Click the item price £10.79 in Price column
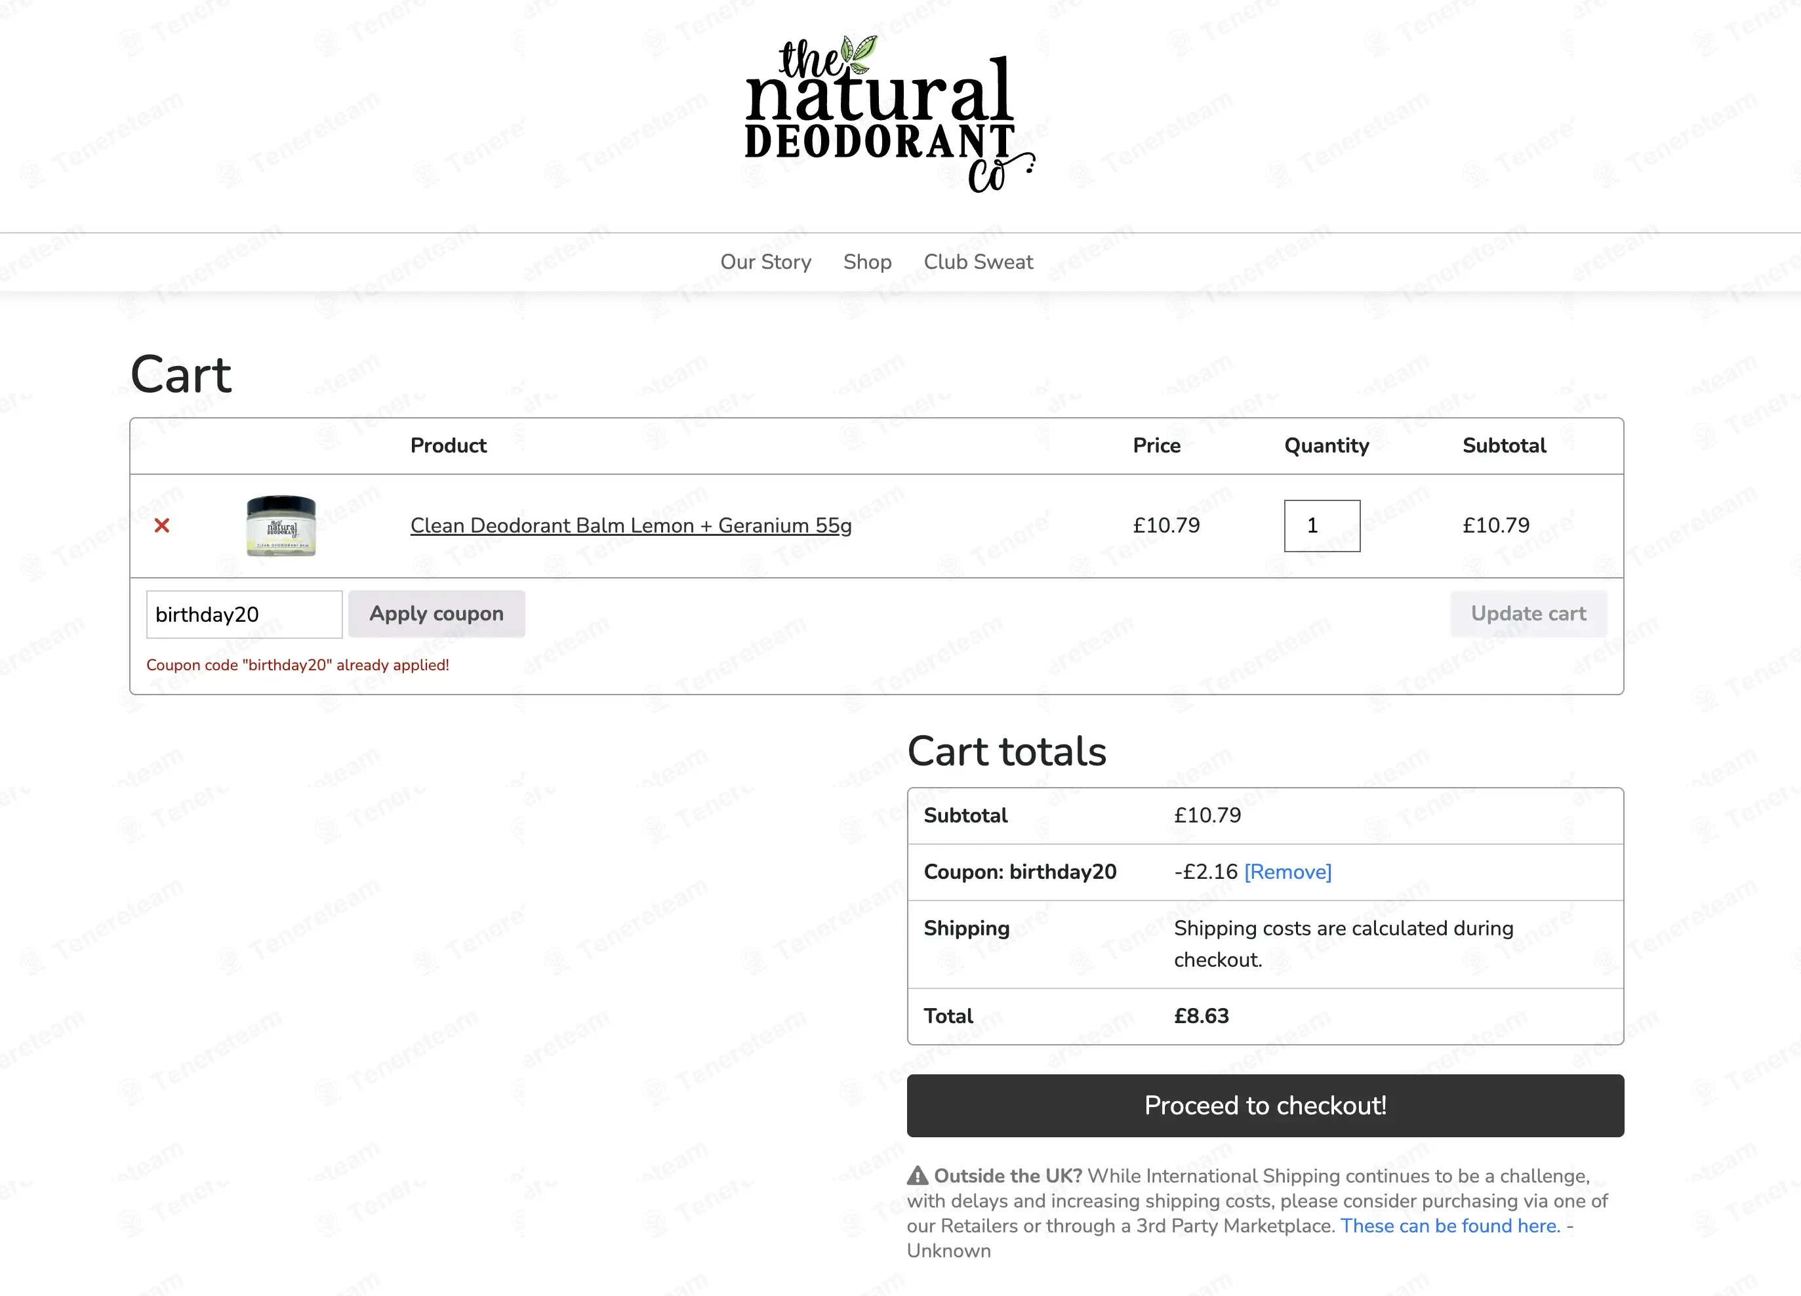Viewport: 1801px width, 1296px height. pyautogui.click(x=1167, y=526)
